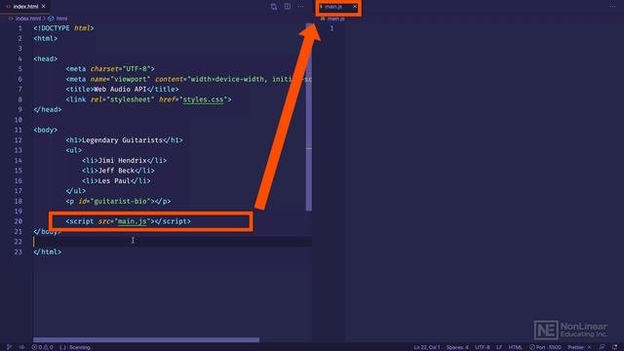Open changes compare icon in left editor
The image size is (624, 351).
tap(274, 7)
